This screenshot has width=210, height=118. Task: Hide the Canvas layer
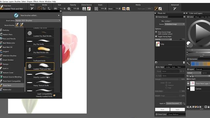(188, 88)
